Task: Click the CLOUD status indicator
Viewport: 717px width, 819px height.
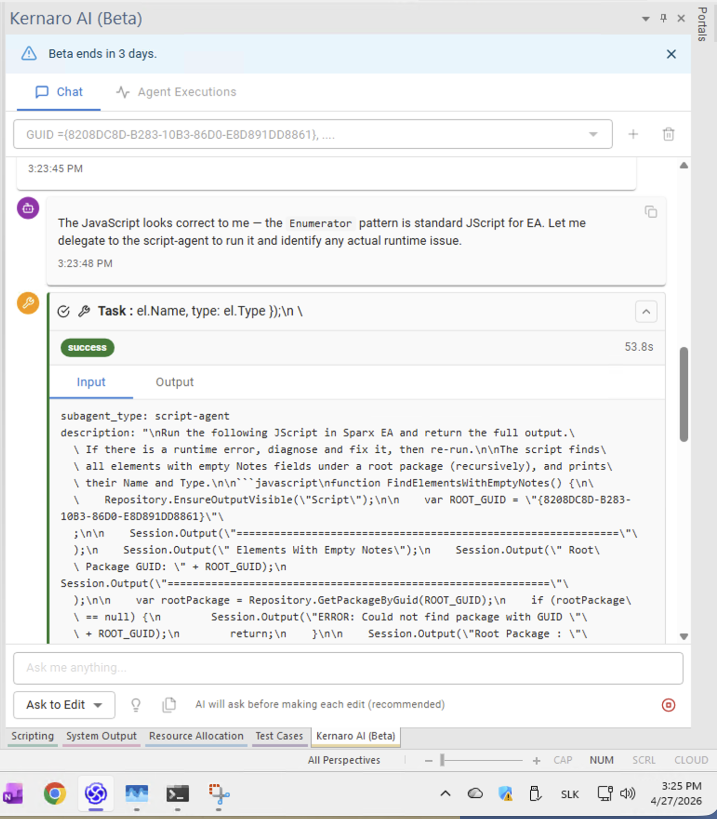Action: pyautogui.click(x=691, y=760)
